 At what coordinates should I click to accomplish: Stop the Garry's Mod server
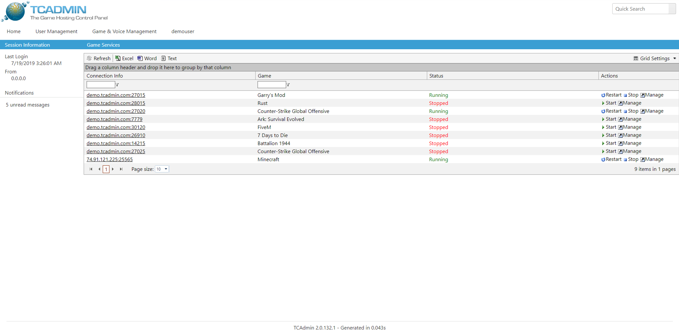tap(631, 95)
